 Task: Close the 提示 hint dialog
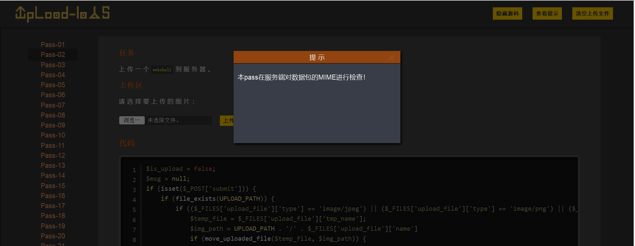[x=391, y=58]
